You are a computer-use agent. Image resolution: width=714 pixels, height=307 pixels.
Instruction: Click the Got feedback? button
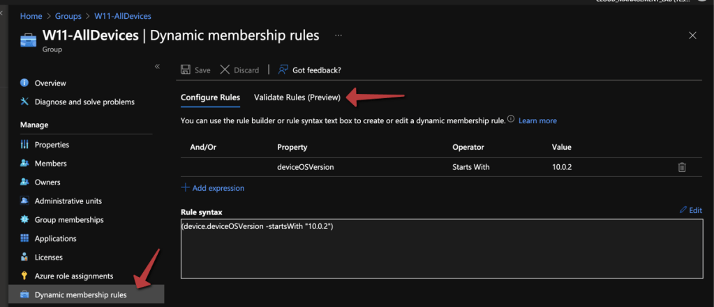tap(310, 70)
